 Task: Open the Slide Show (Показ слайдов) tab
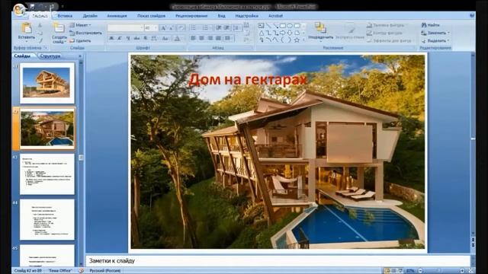(151, 15)
